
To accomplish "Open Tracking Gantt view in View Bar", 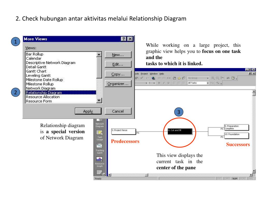I will (x=100, y=149).
